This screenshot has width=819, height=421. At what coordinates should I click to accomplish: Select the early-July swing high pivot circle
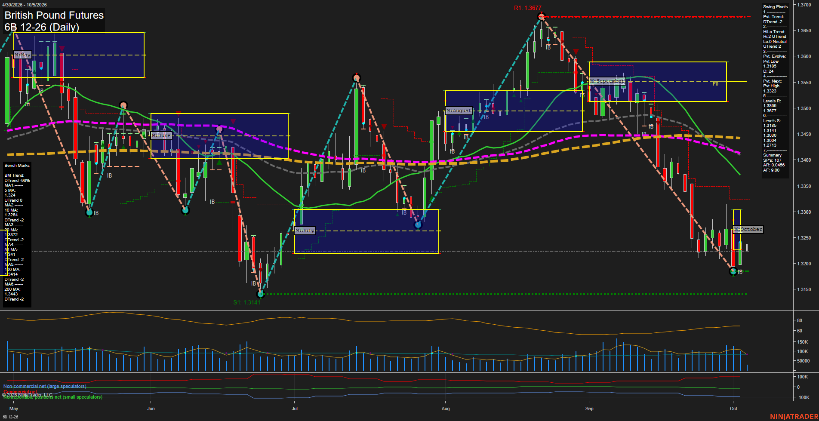356,78
